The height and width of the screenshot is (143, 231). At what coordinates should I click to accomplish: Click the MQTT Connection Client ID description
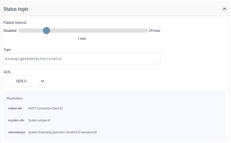coord(45,108)
